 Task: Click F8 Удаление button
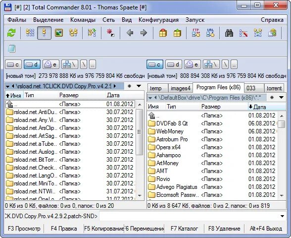224,228
